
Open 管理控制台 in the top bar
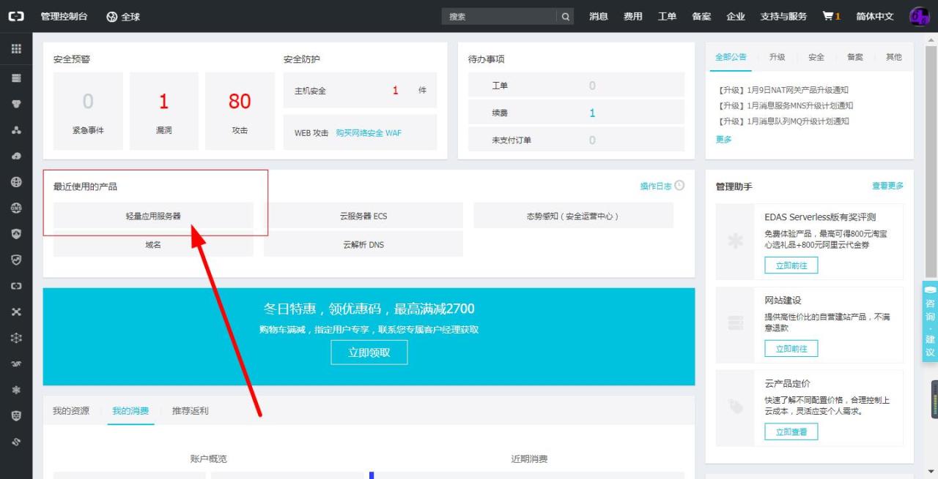65,16
